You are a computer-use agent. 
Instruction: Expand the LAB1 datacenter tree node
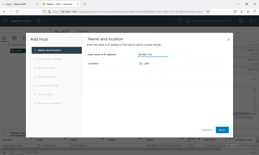pyautogui.click(x=7, y=51)
